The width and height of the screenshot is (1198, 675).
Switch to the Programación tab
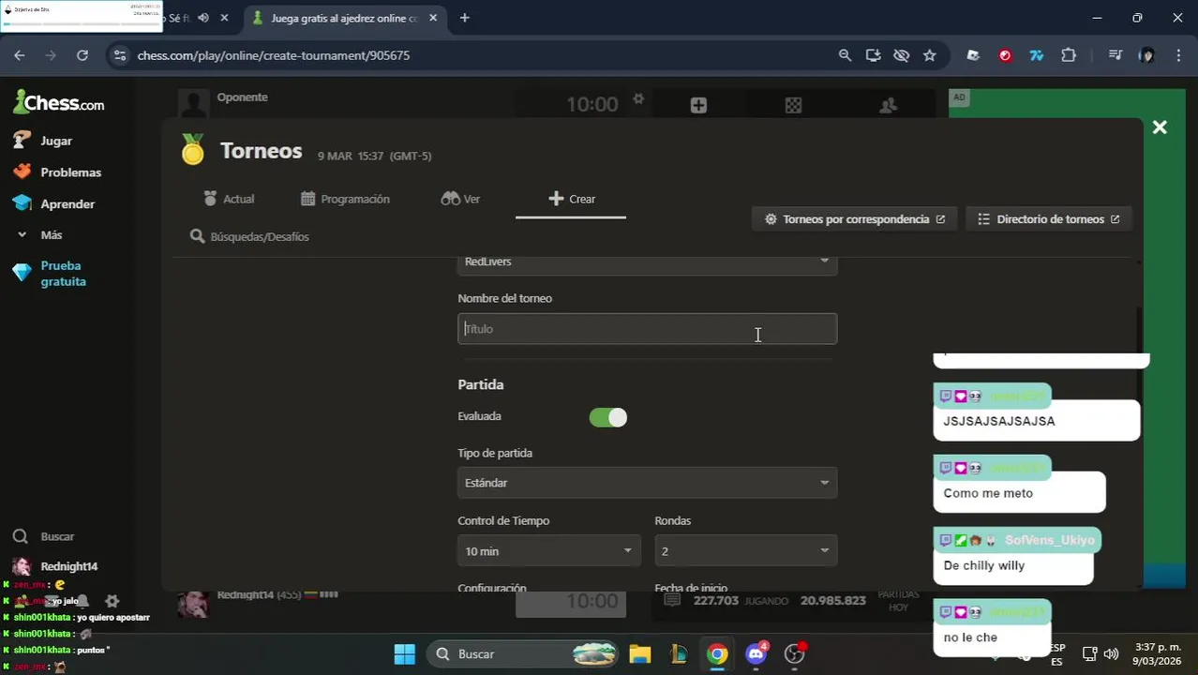pos(345,199)
